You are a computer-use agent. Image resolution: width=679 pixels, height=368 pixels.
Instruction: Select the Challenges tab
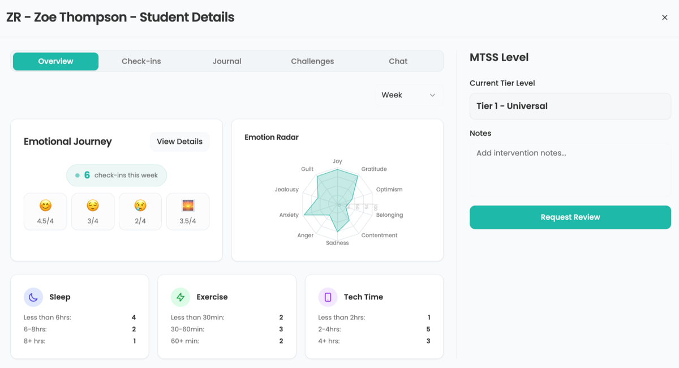click(x=312, y=61)
